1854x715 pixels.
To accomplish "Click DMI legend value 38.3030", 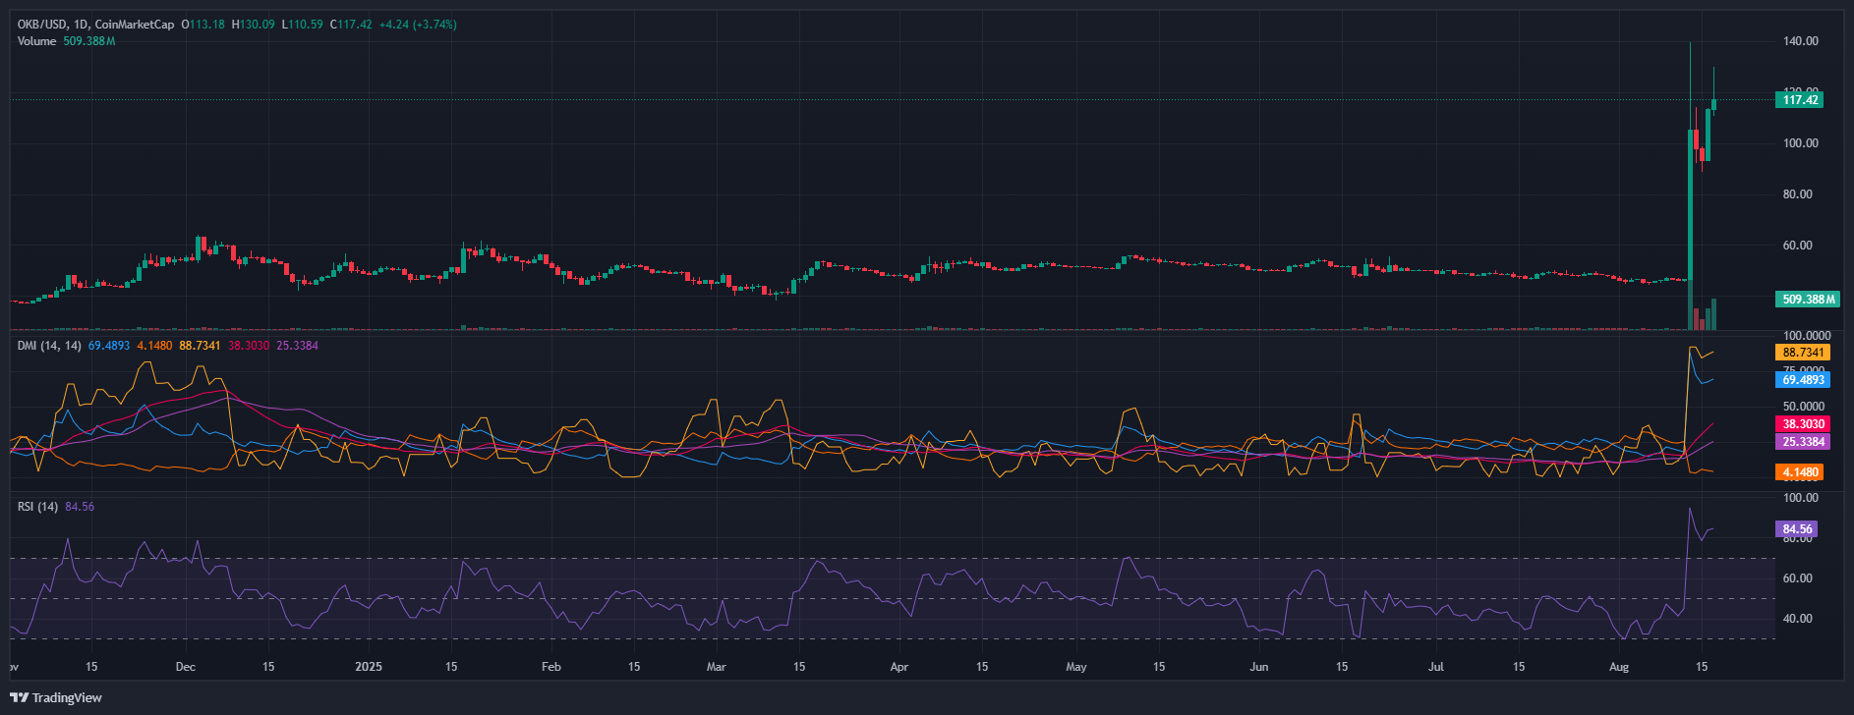I will coord(249,346).
